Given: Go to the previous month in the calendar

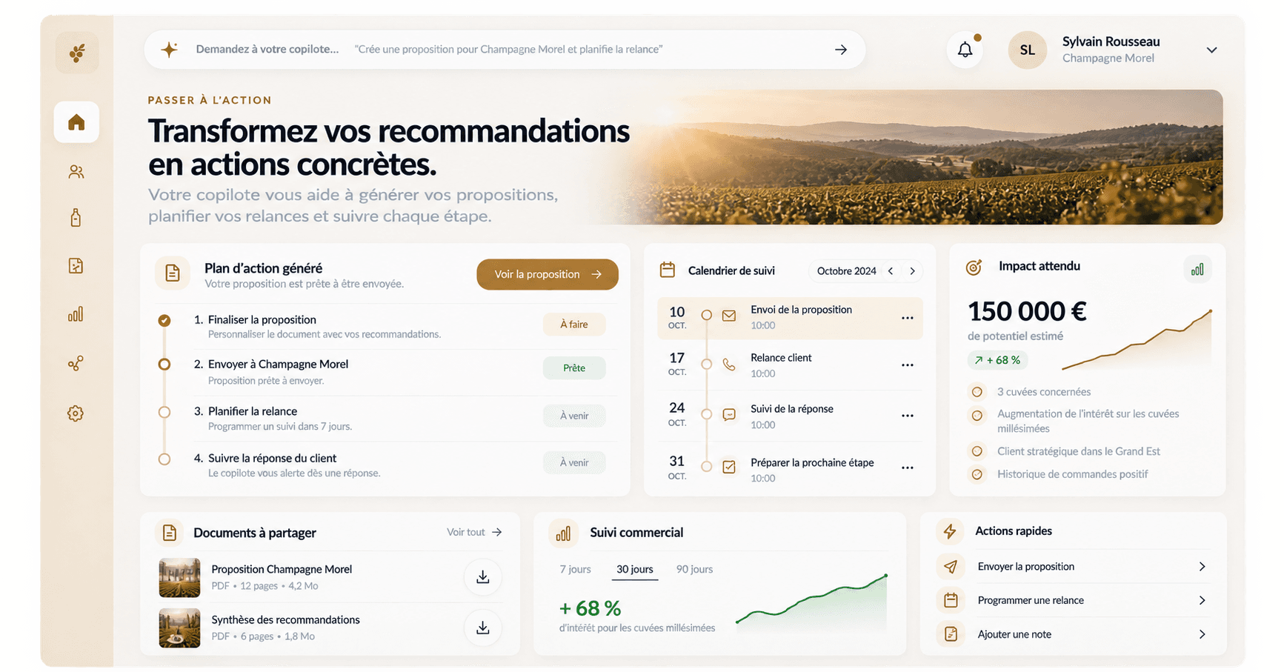Looking at the screenshot, I should 891,271.
